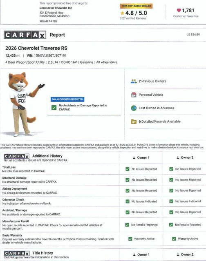Select the Owner 2 column header in Additional History

185,158
